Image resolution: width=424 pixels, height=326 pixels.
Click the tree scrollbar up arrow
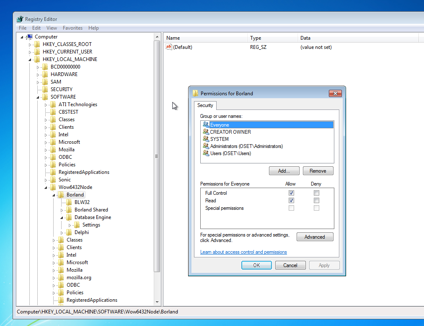point(157,37)
